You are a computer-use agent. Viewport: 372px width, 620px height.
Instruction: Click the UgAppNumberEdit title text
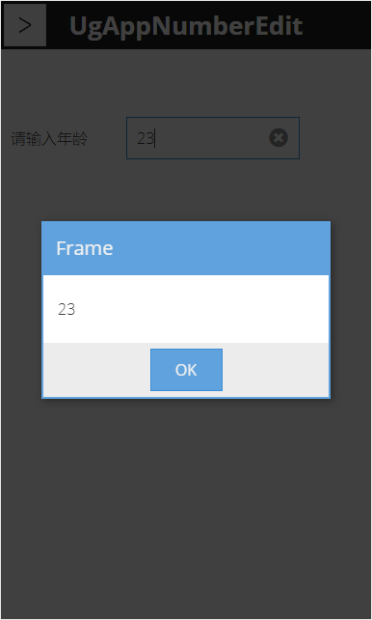186,26
